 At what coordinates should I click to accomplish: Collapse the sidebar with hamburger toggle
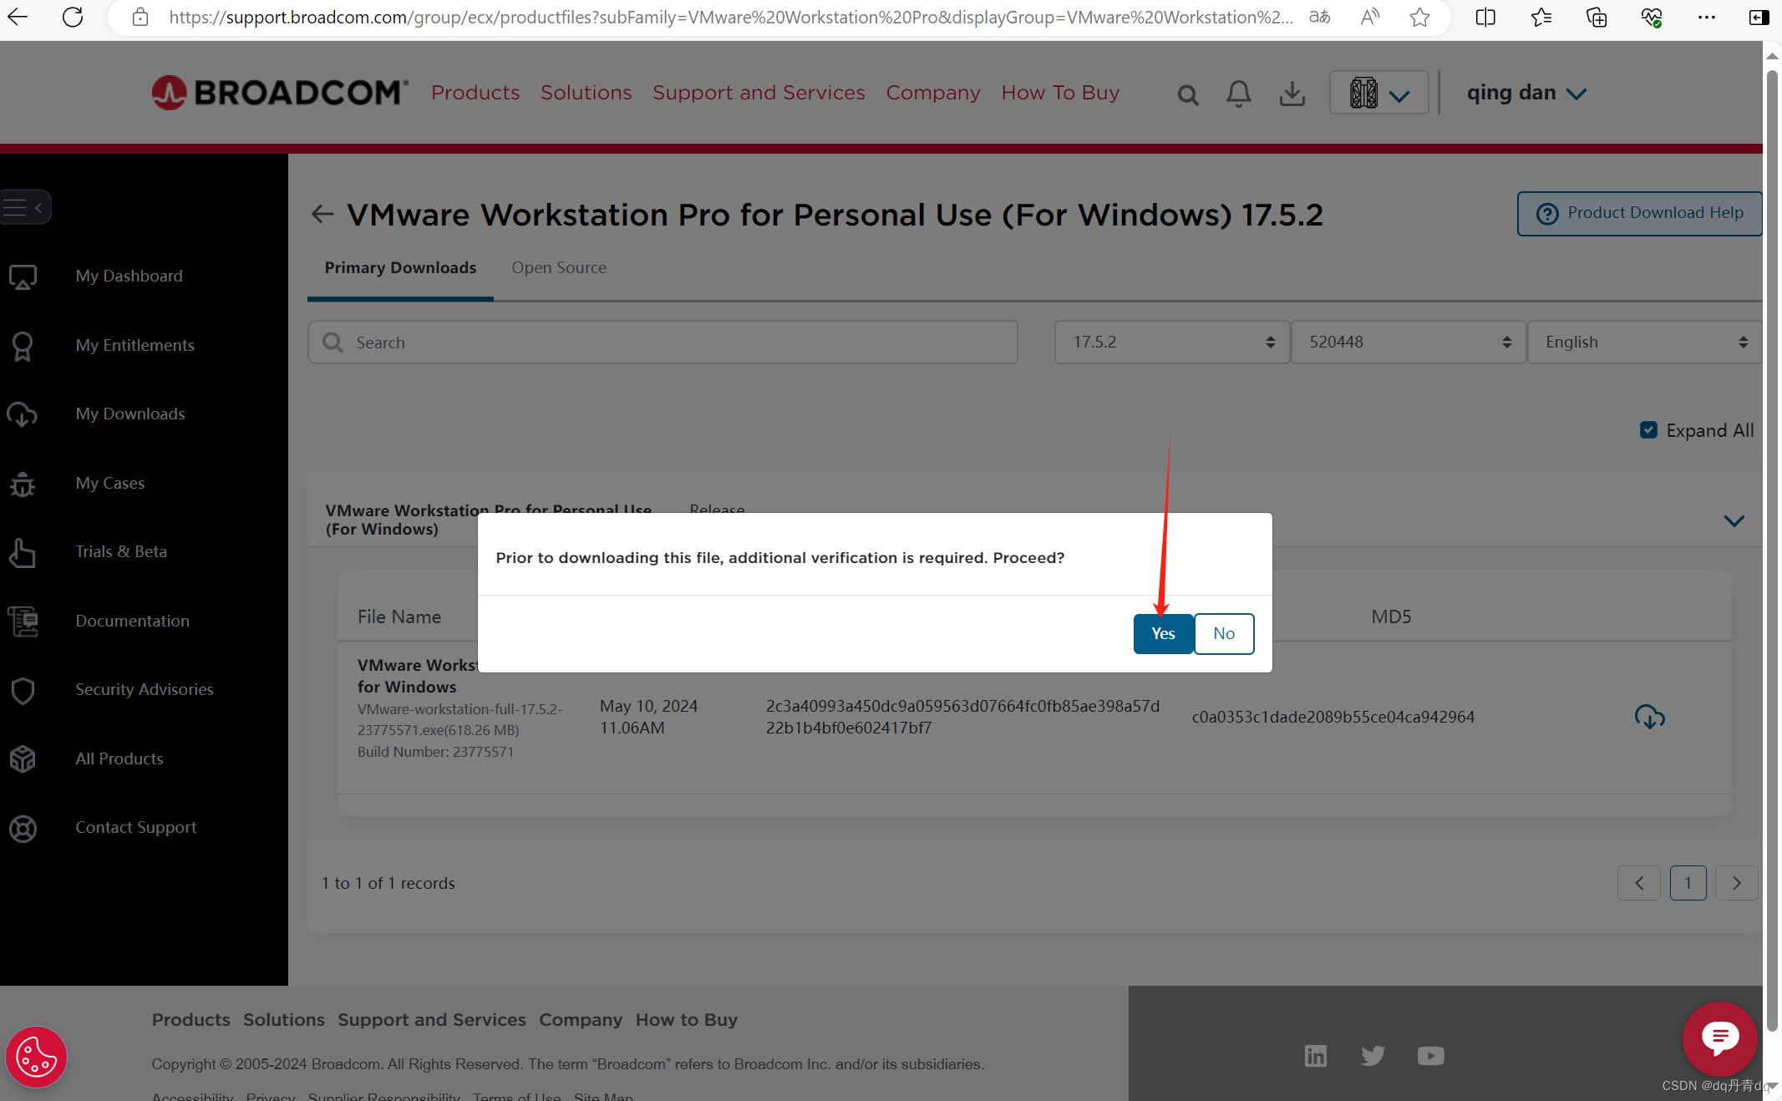click(x=24, y=207)
